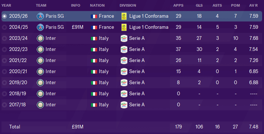Click the DIVISION column header
The height and width of the screenshot is (134, 264).
[128, 6]
